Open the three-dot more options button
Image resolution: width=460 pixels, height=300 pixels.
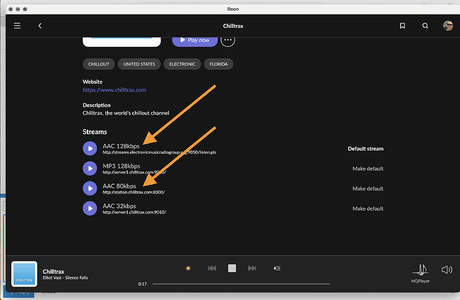tap(227, 40)
